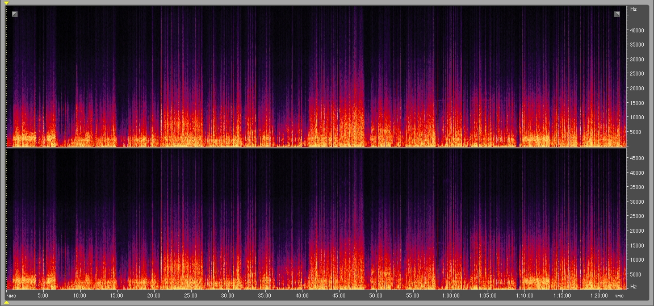Select the yellow playhead marker below the spectrogram
The width and height of the screenshot is (654, 306).
coord(6,303)
